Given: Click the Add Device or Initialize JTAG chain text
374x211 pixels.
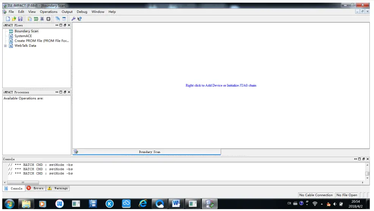Looking at the screenshot, I should 221,85.
